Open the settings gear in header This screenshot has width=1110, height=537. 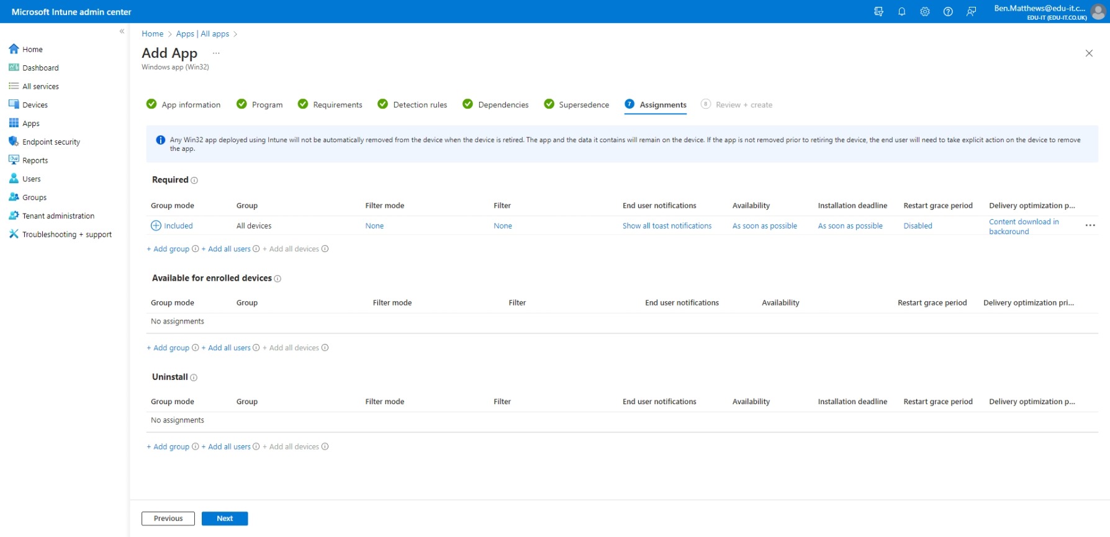point(924,11)
